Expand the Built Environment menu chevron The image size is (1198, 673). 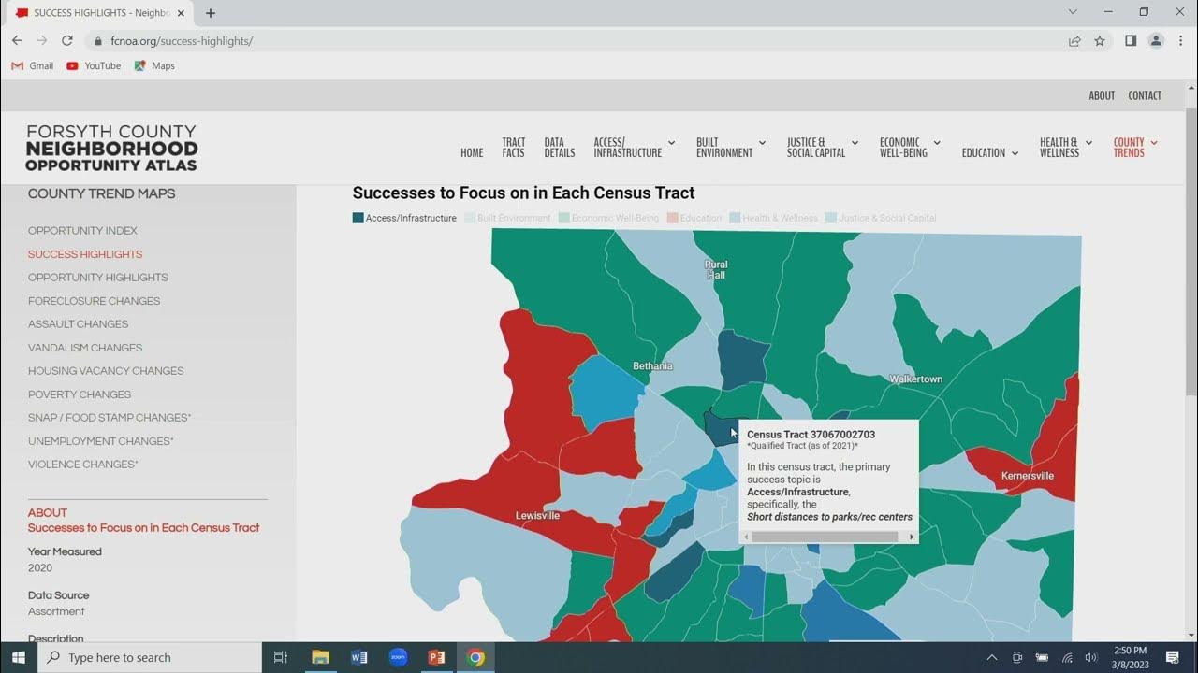click(762, 143)
